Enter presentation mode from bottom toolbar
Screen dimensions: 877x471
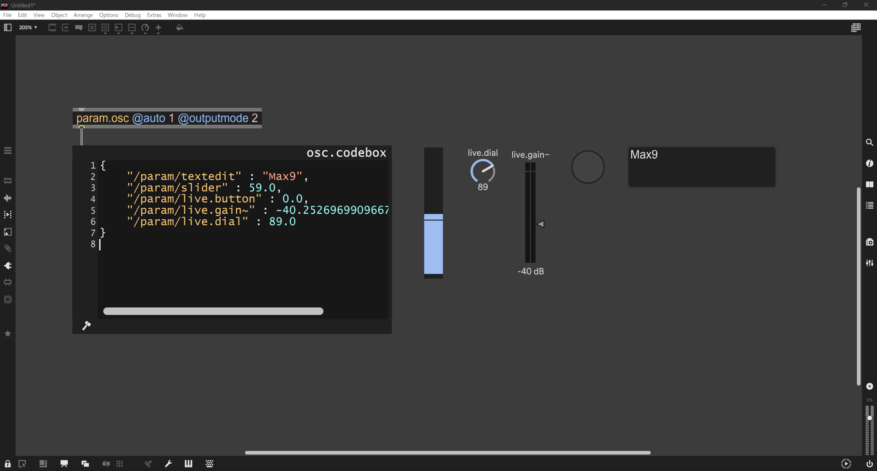(x=64, y=464)
